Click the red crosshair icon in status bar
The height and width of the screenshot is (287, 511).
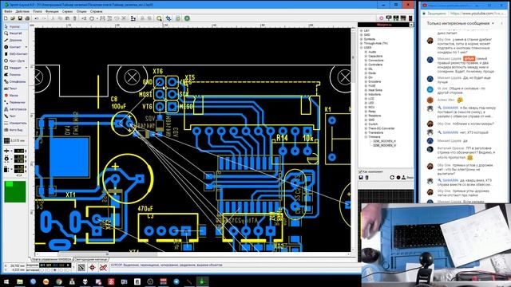[93, 268]
